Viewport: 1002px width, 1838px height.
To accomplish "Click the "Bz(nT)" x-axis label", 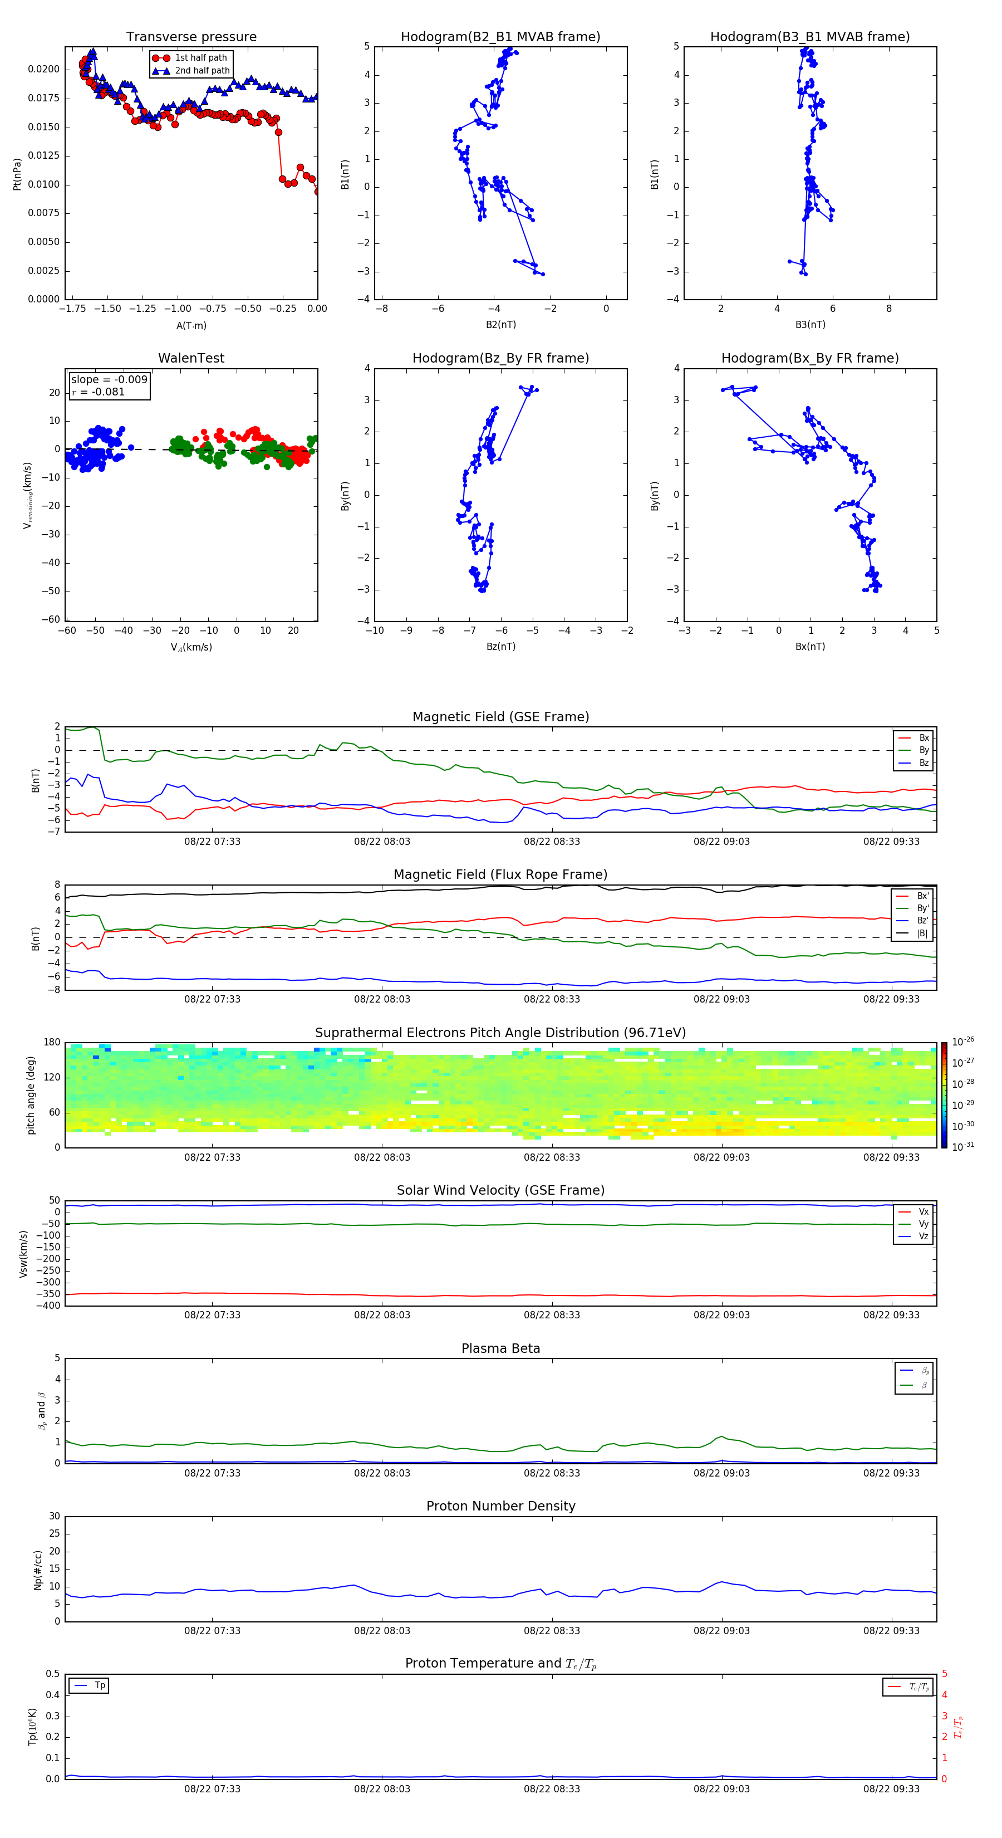I will pyautogui.click(x=500, y=647).
